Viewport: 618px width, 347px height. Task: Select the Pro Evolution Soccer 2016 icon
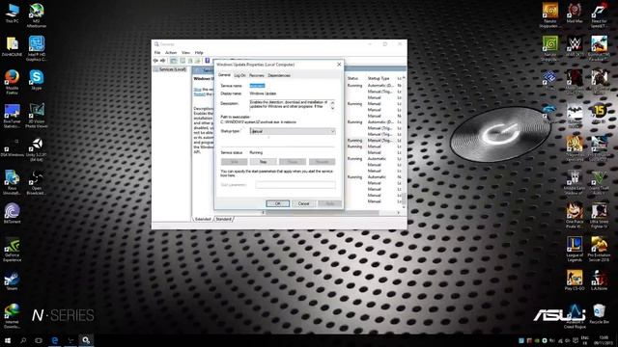tap(599, 250)
